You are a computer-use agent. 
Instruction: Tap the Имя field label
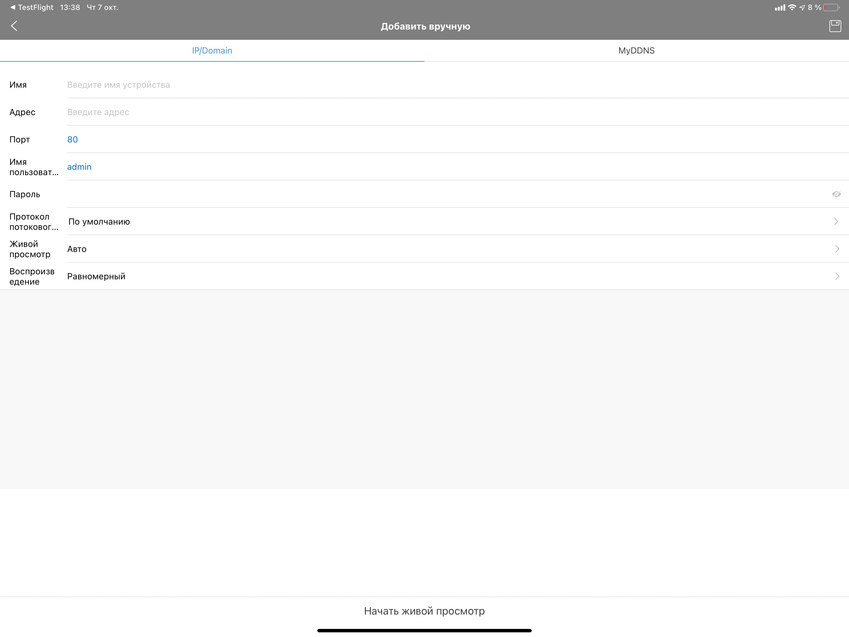(18, 85)
